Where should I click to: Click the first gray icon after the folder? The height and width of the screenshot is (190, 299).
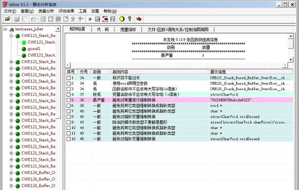tap(17, 19)
